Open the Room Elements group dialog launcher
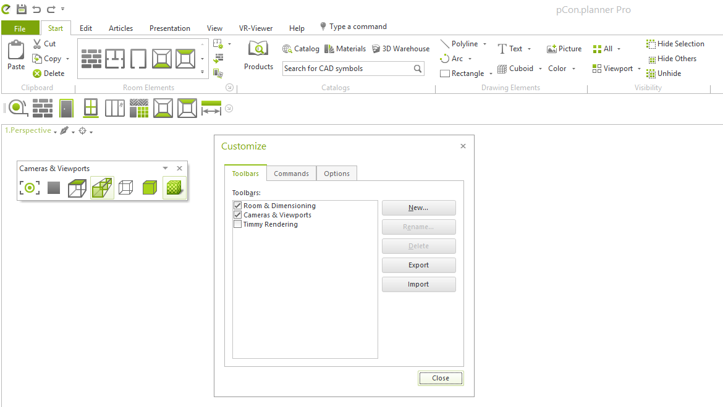 tap(230, 88)
